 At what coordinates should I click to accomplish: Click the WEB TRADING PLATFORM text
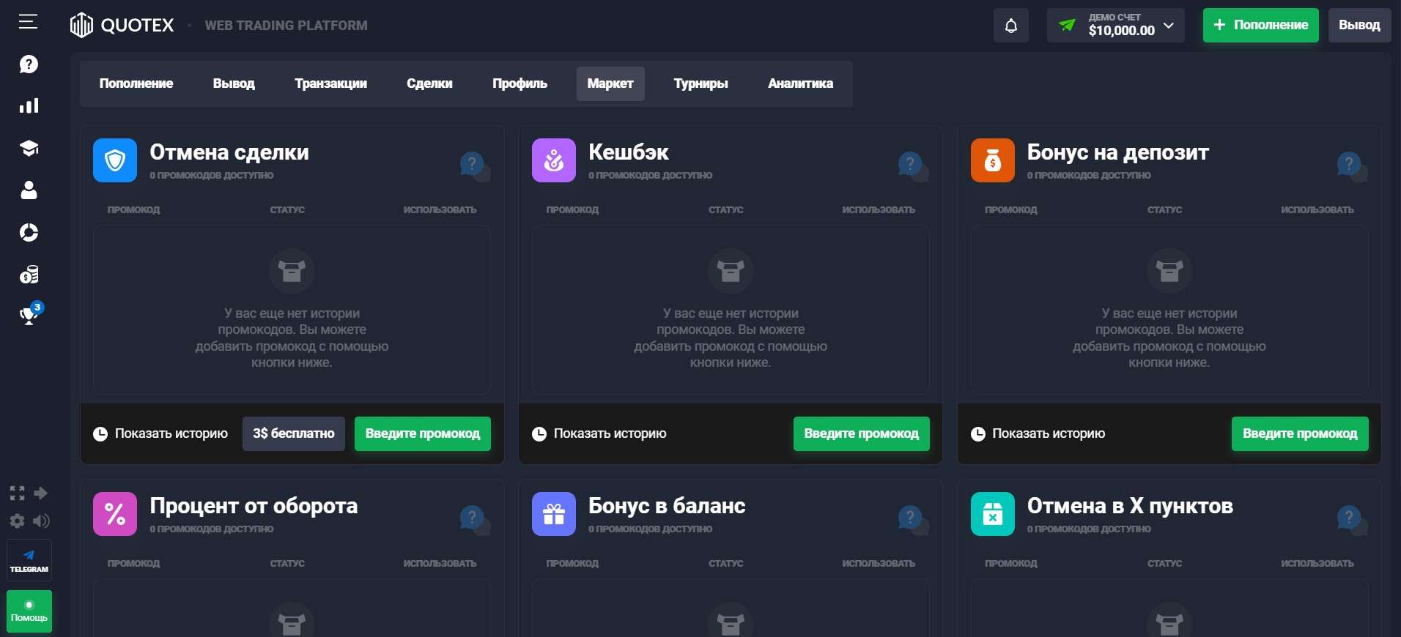click(x=286, y=26)
